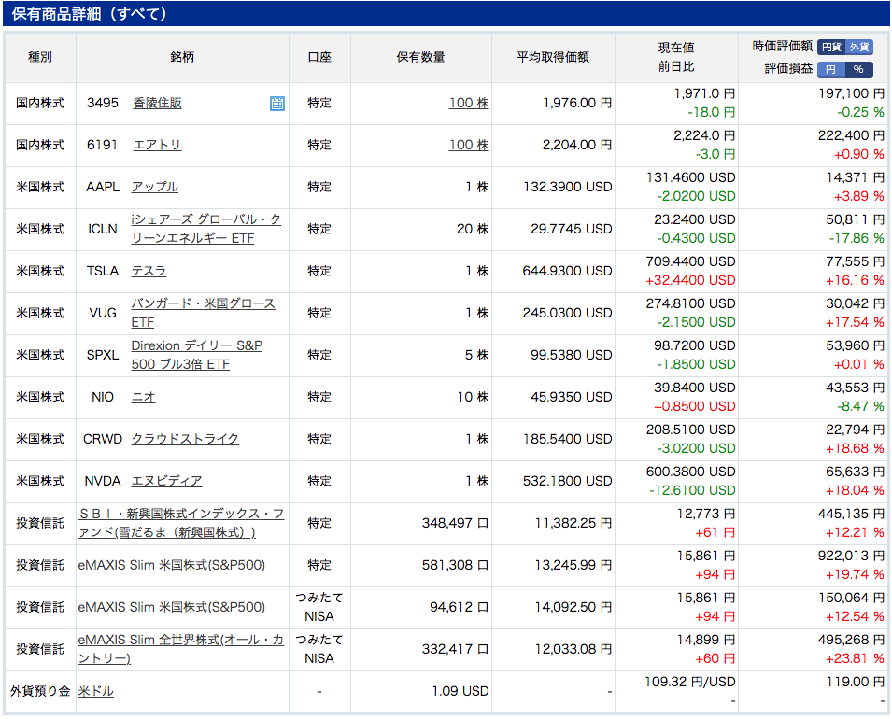892x719 pixels.
Task: Open eMAXIS Slim 米国株式(S&P500) in つみたてNISA row
Action: [172, 607]
